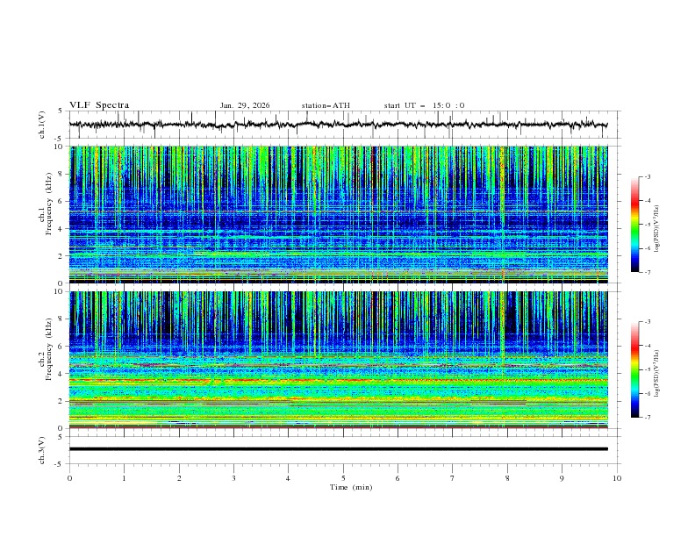Click the station=ATH label
The image size is (695, 537).
(x=326, y=105)
